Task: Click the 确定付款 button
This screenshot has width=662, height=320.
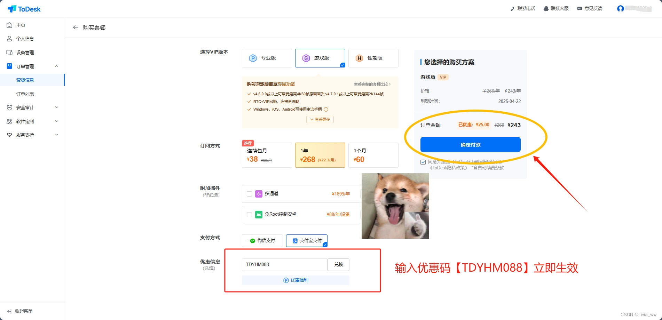Action: tap(471, 145)
